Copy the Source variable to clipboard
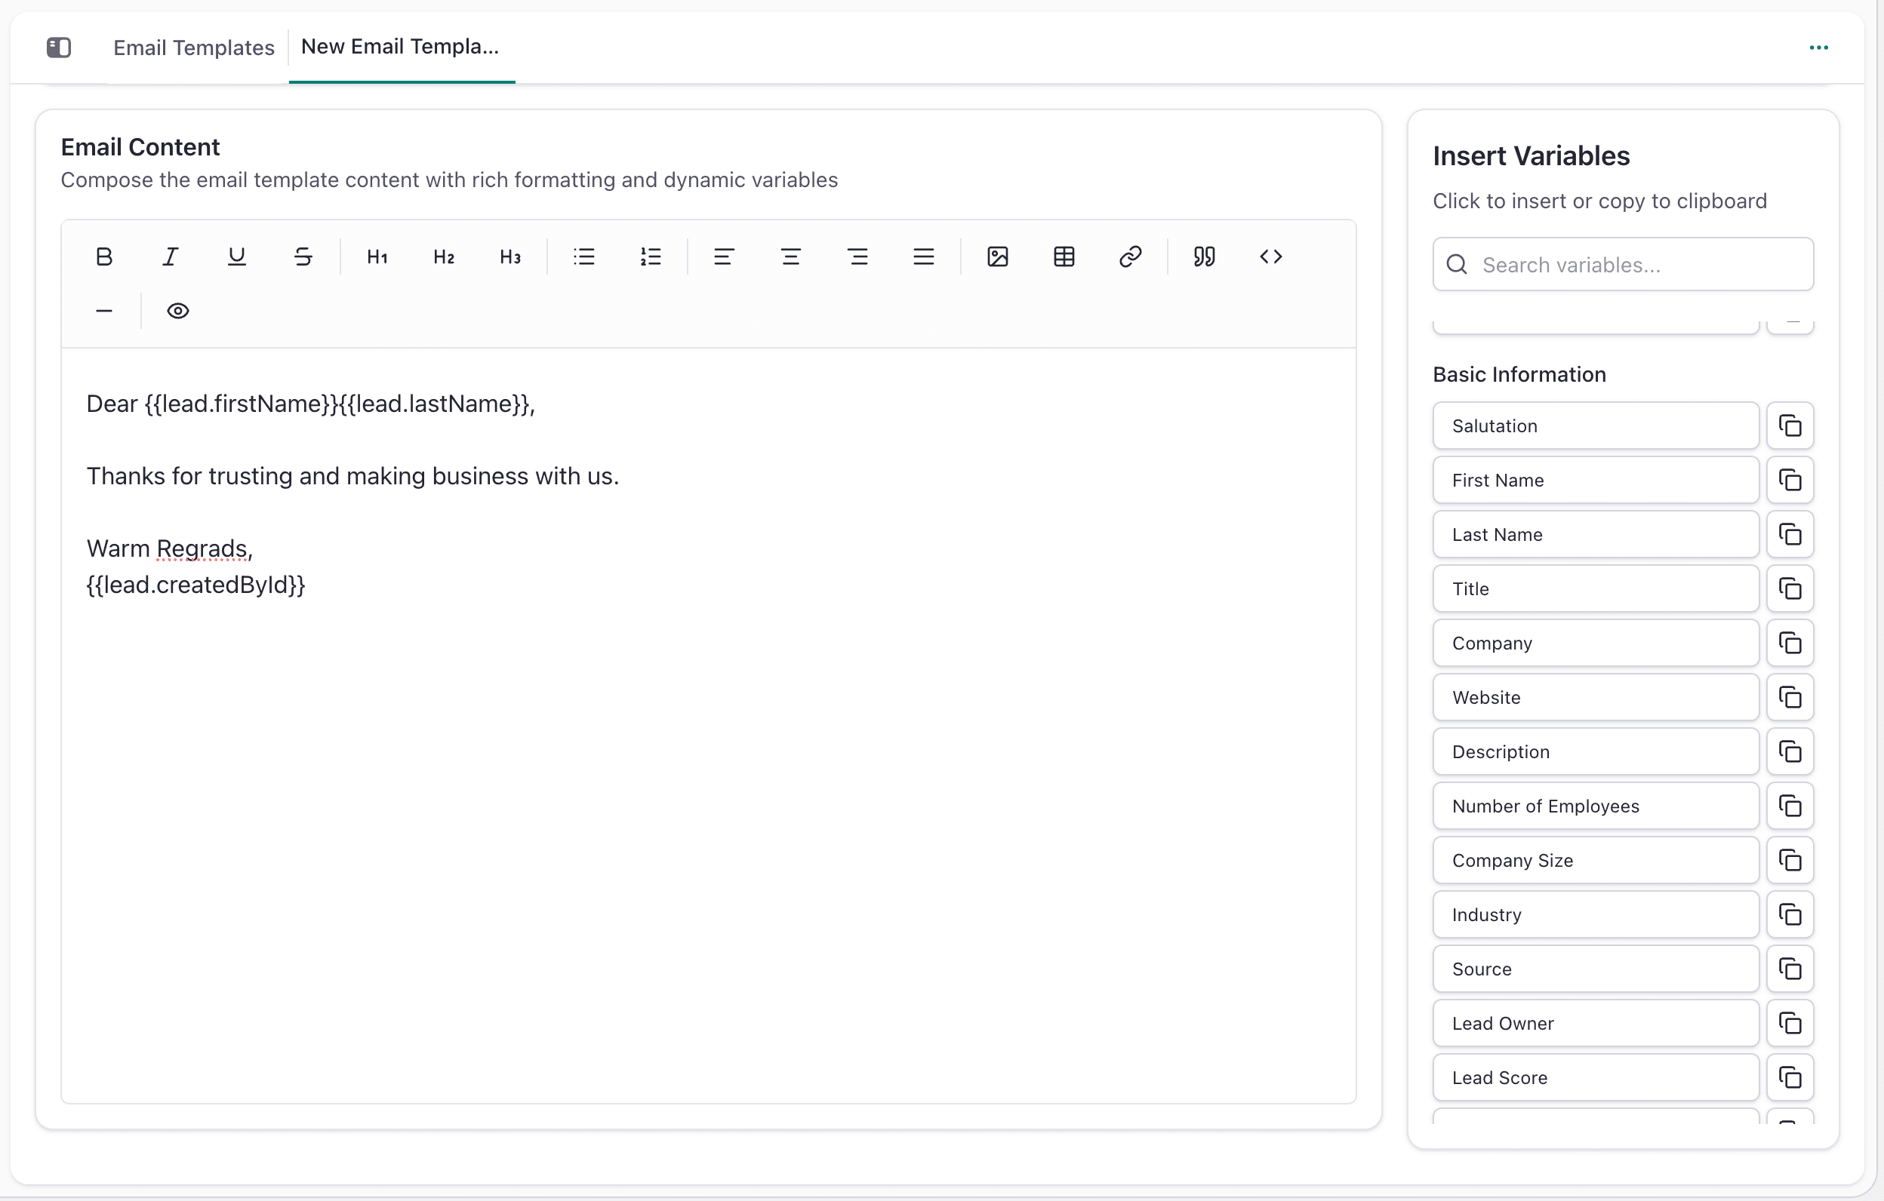 (x=1790, y=969)
